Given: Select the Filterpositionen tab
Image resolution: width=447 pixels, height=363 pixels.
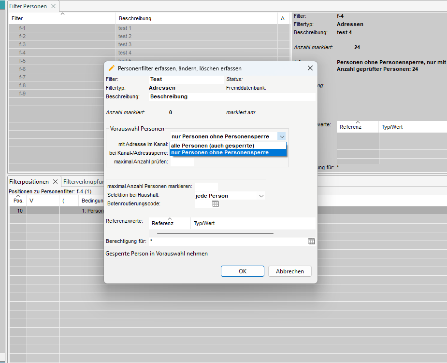Looking at the screenshot, I should click(29, 182).
